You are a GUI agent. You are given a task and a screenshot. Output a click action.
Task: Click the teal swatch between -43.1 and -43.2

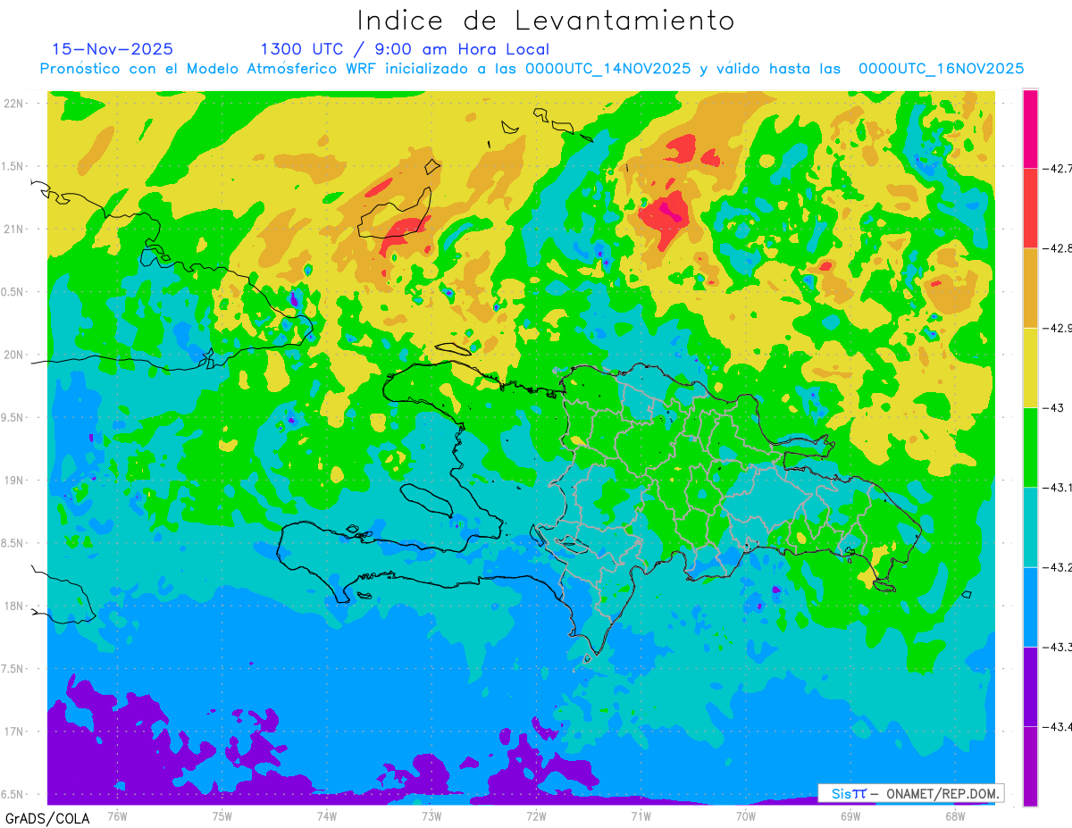pyautogui.click(x=1030, y=526)
